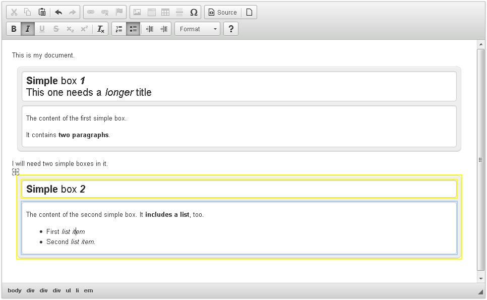Click the scrollbar up arrow
The width and height of the screenshot is (487, 300).
[481, 44]
